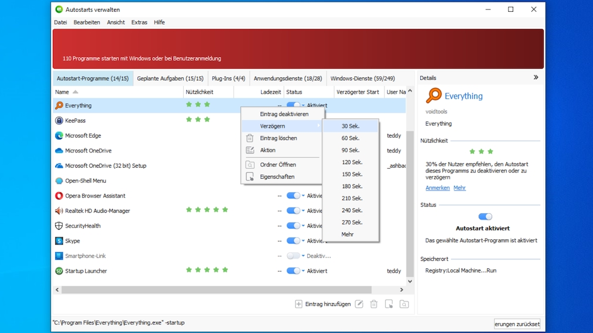This screenshot has width=593, height=333.
Task: Select Mehr in delay submenu
Action: pyautogui.click(x=351, y=235)
